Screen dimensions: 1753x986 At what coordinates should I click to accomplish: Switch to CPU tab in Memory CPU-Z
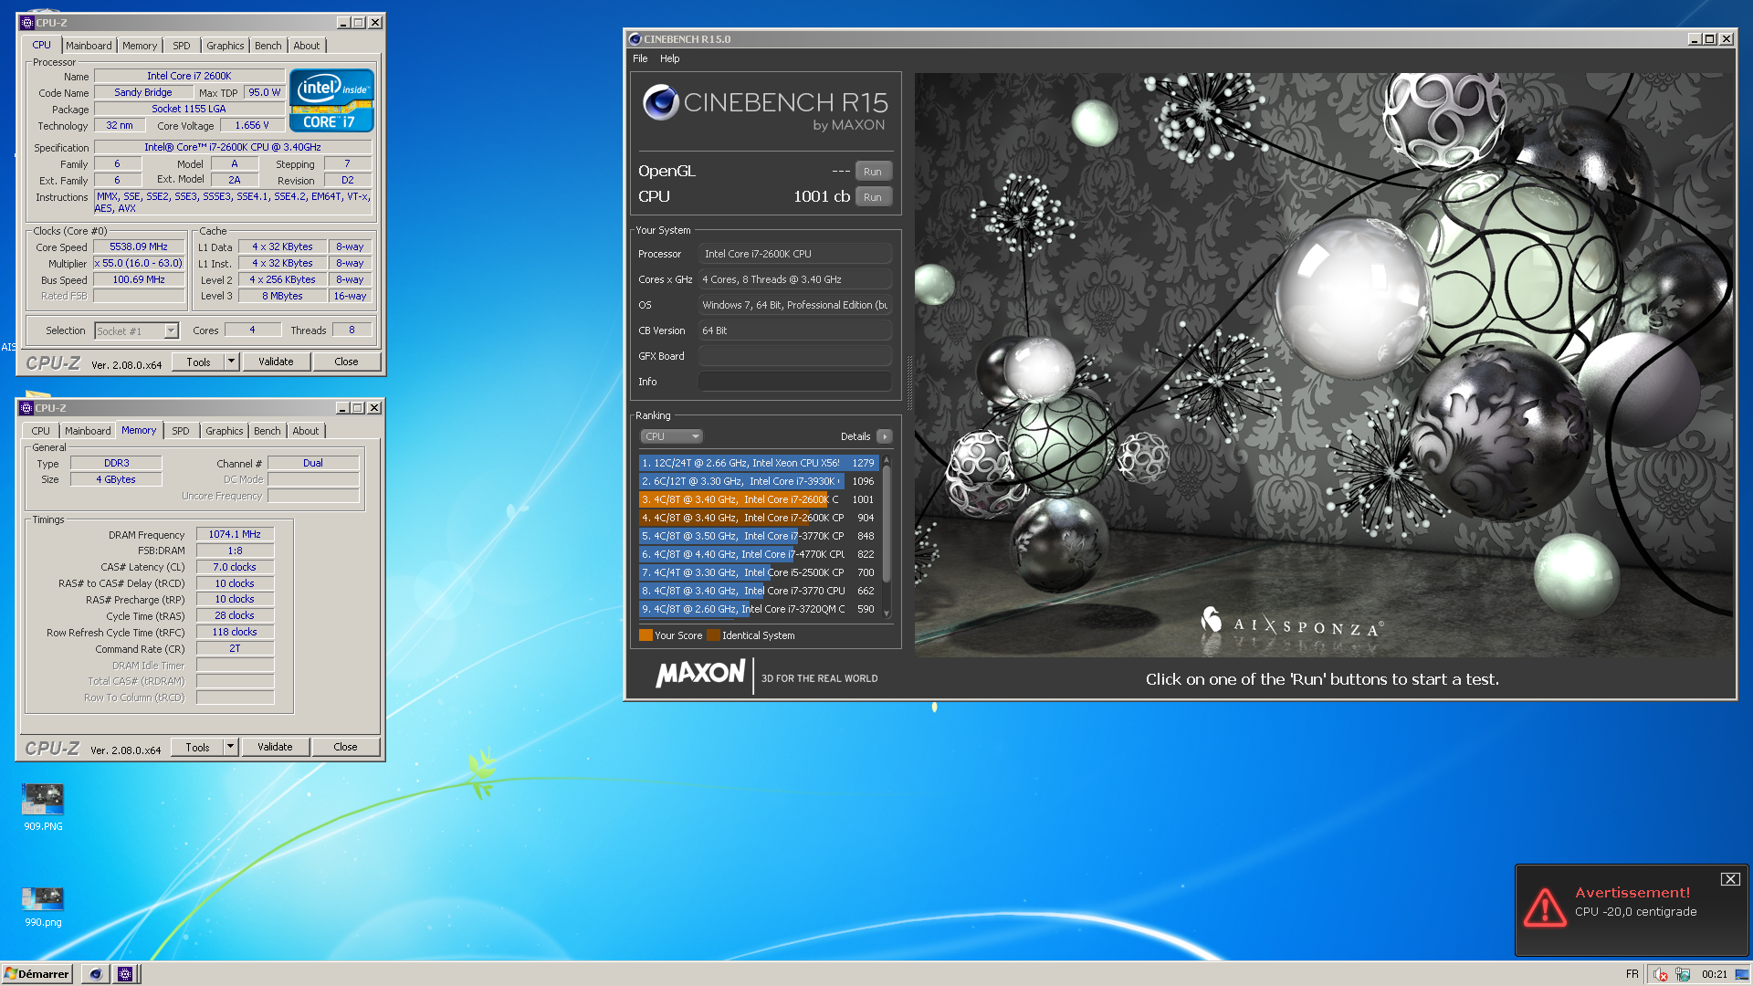(x=41, y=431)
